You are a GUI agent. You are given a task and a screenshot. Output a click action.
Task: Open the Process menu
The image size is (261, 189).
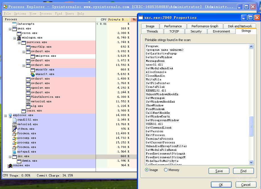pyautogui.click(x=46, y=13)
